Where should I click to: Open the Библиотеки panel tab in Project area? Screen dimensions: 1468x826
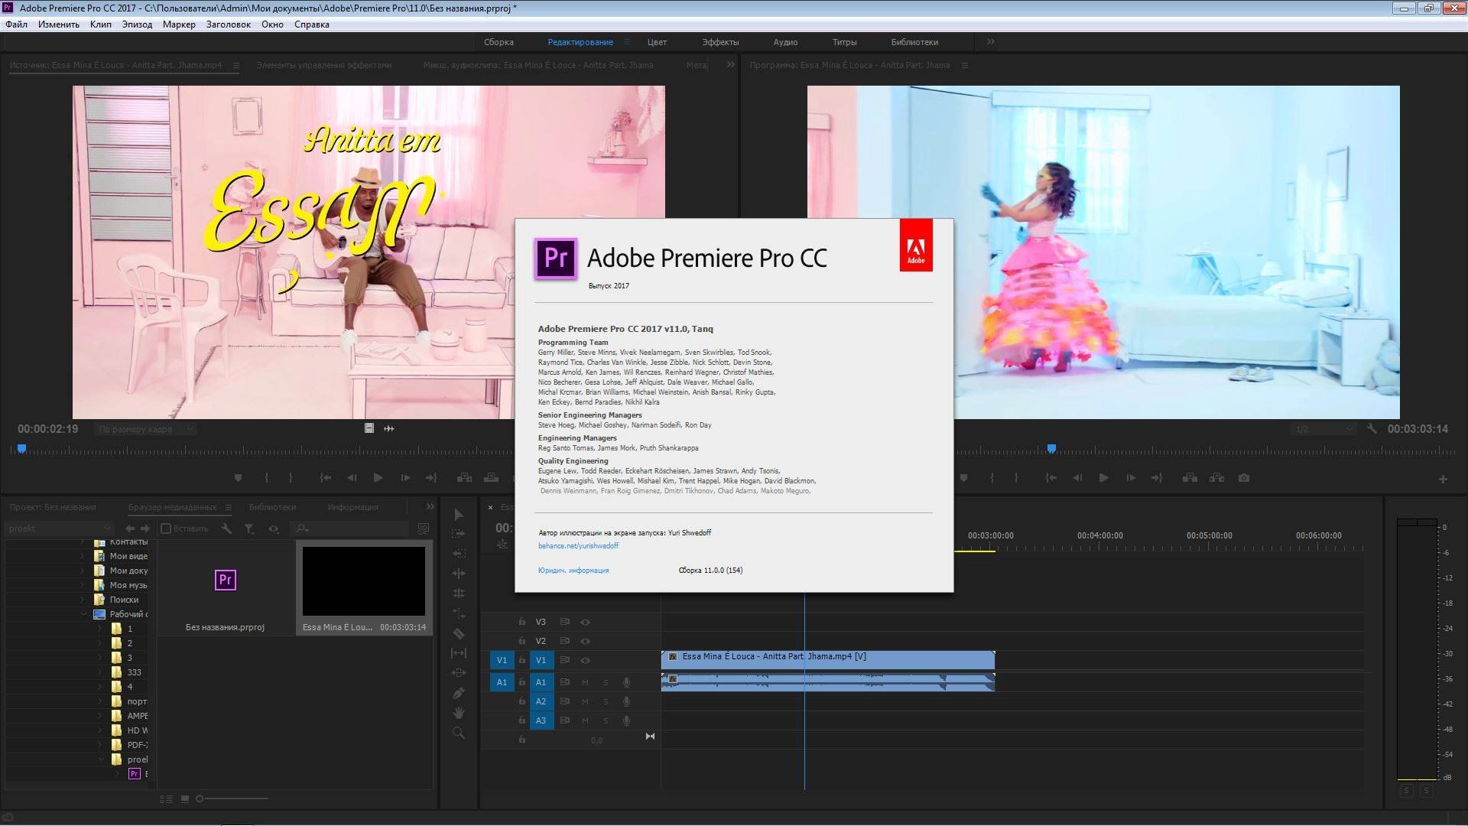point(272,507)
